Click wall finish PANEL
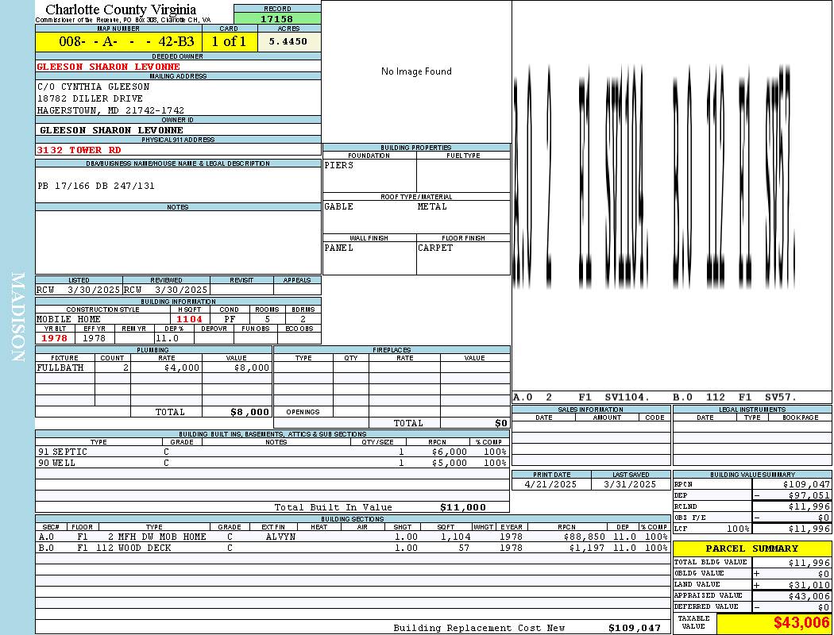This screenshot has height=635, width=834. tap(339, 248)
